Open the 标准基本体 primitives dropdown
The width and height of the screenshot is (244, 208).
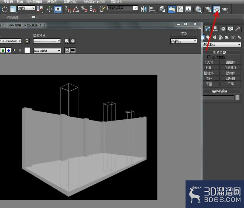(222, 45)
